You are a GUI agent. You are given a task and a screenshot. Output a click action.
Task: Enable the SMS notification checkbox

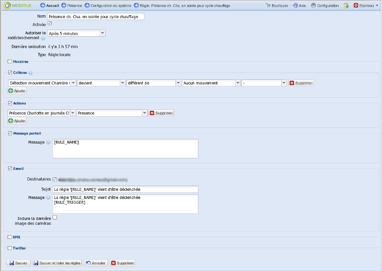click(10, 237)
